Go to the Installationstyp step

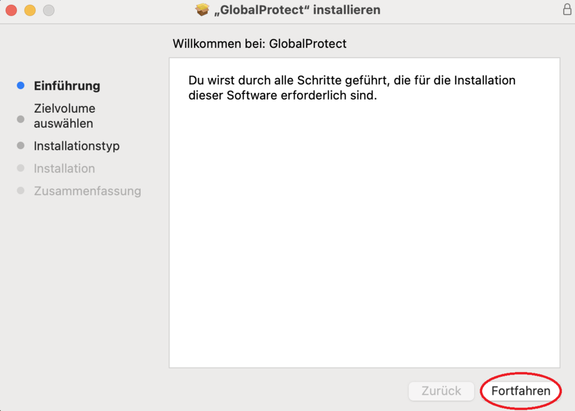(77, 146)
